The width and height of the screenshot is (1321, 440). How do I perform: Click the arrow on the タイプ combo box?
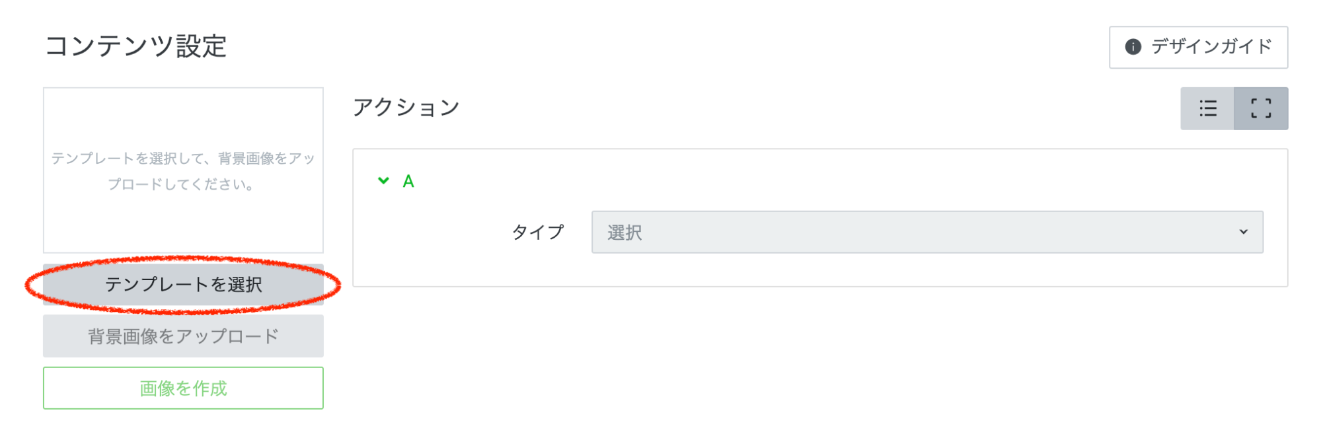coord(1243,232)
